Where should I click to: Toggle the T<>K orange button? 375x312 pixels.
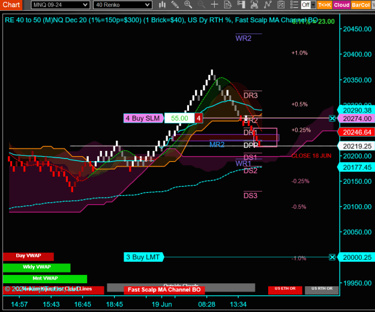325,5
